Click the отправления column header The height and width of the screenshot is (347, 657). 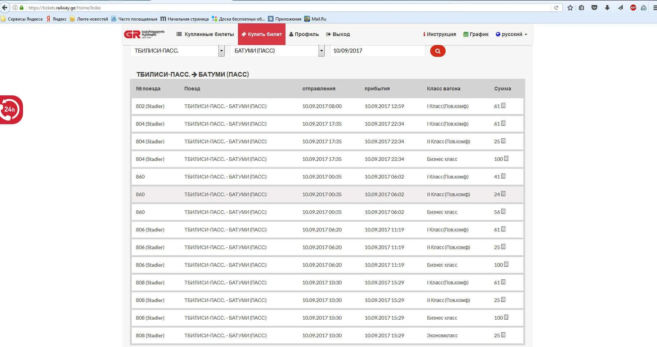click(x=319, y=89)
